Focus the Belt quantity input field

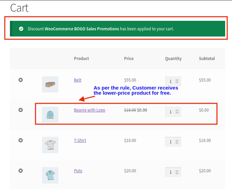click(170, 81)
